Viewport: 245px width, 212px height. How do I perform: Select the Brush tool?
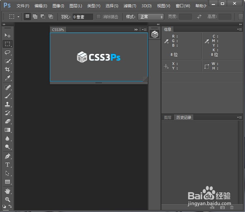point(8,96)
